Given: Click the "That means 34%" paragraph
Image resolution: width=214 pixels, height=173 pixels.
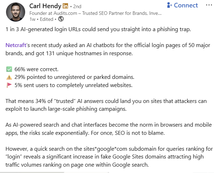Looking at the screenshot, I should 106,104.
